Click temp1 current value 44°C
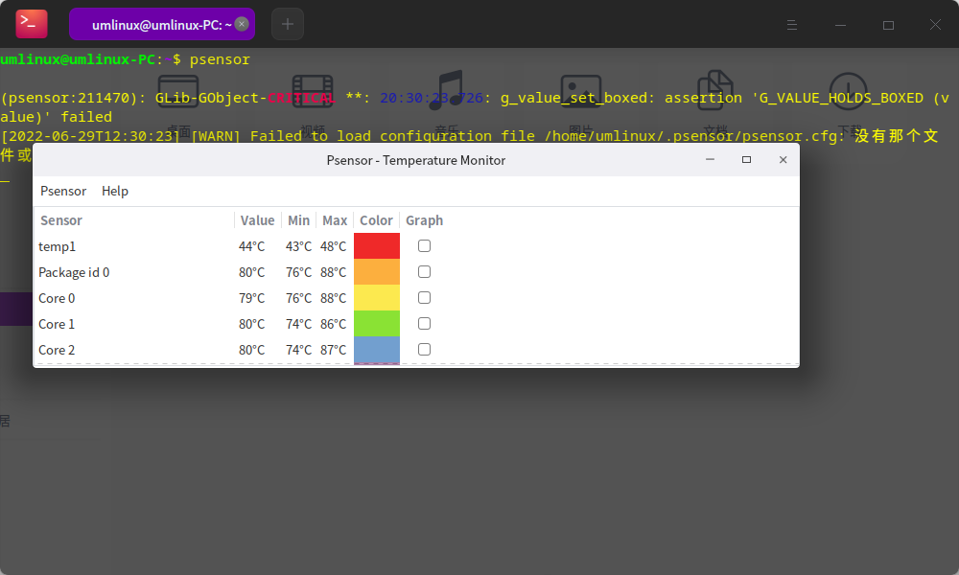Viewport: 959px width, 575px height. (x=252, y=246)
